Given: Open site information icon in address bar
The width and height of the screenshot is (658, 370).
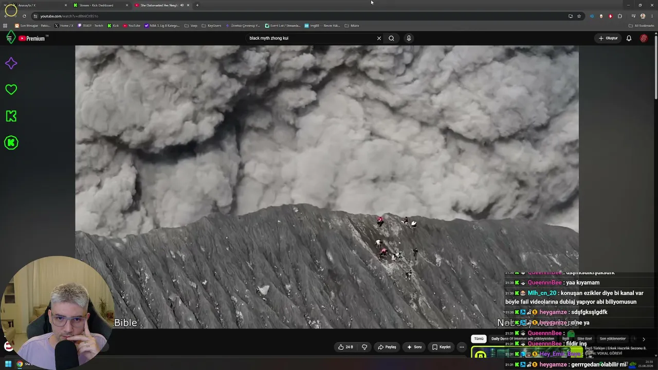Looking at the screenshot, I should pyautogui.click(x=35, y=16).
